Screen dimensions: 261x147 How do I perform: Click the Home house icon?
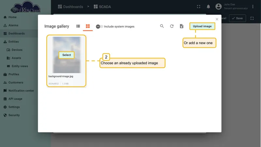pos(5,17)
